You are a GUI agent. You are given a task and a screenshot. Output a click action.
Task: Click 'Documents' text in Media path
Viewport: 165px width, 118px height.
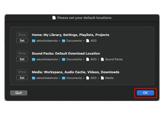point(74,78)
